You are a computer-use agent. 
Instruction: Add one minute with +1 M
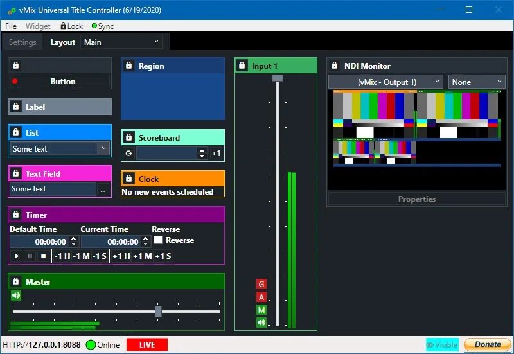tap(143, 256)
